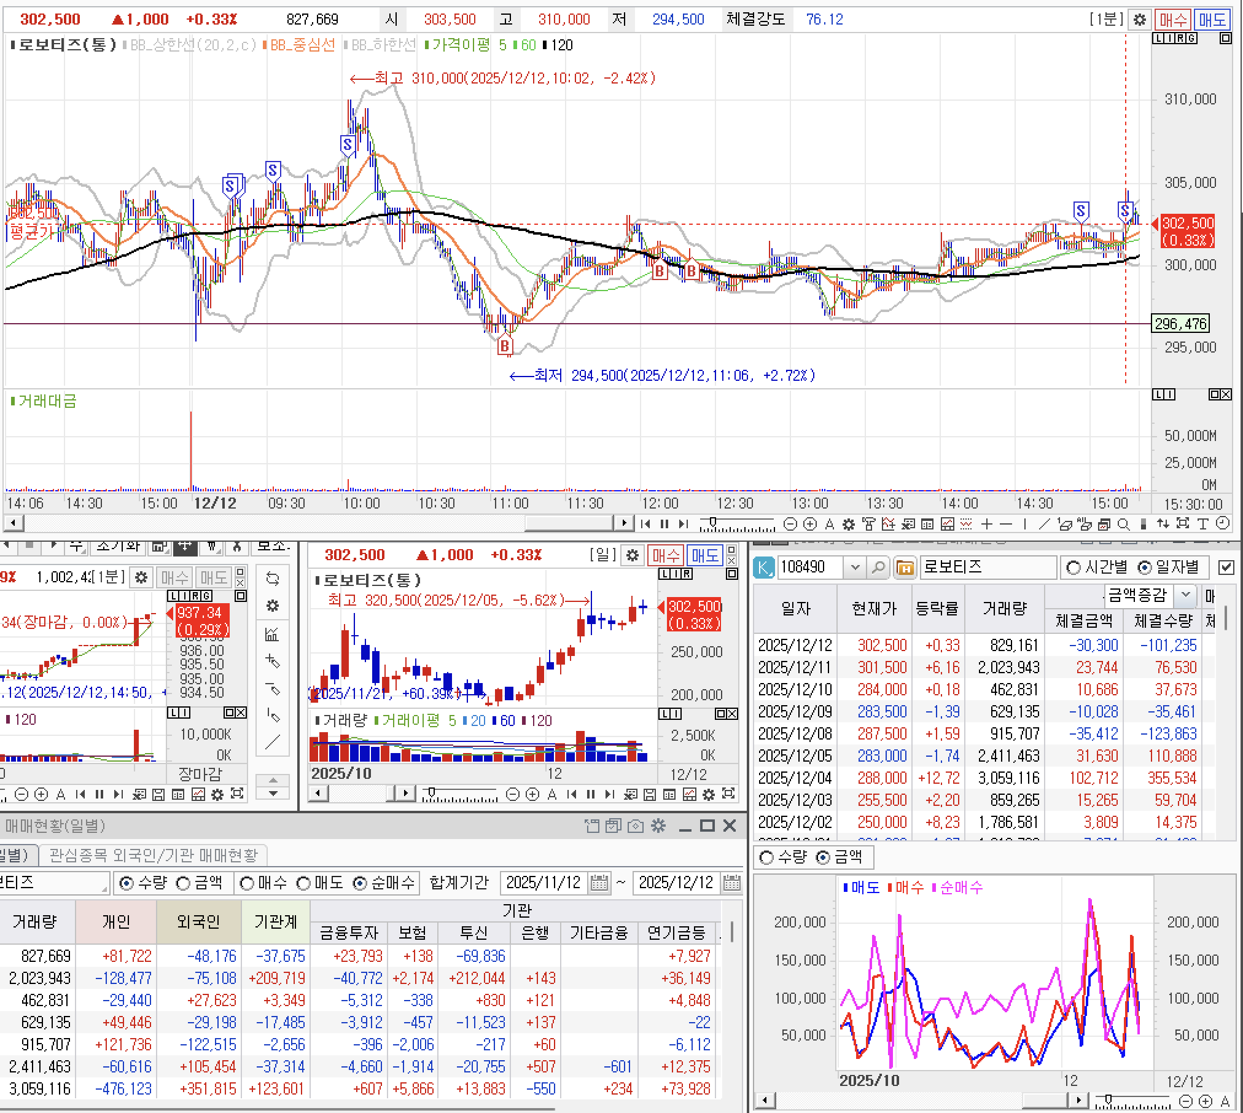Screen dimensions: 1243x1113
Task: Click the magnifier icon on main chart toolbar
Action: (x=1123, y=524)
